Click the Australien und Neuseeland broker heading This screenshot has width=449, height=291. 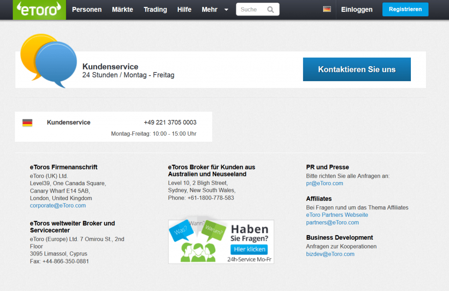pos(212,171)
